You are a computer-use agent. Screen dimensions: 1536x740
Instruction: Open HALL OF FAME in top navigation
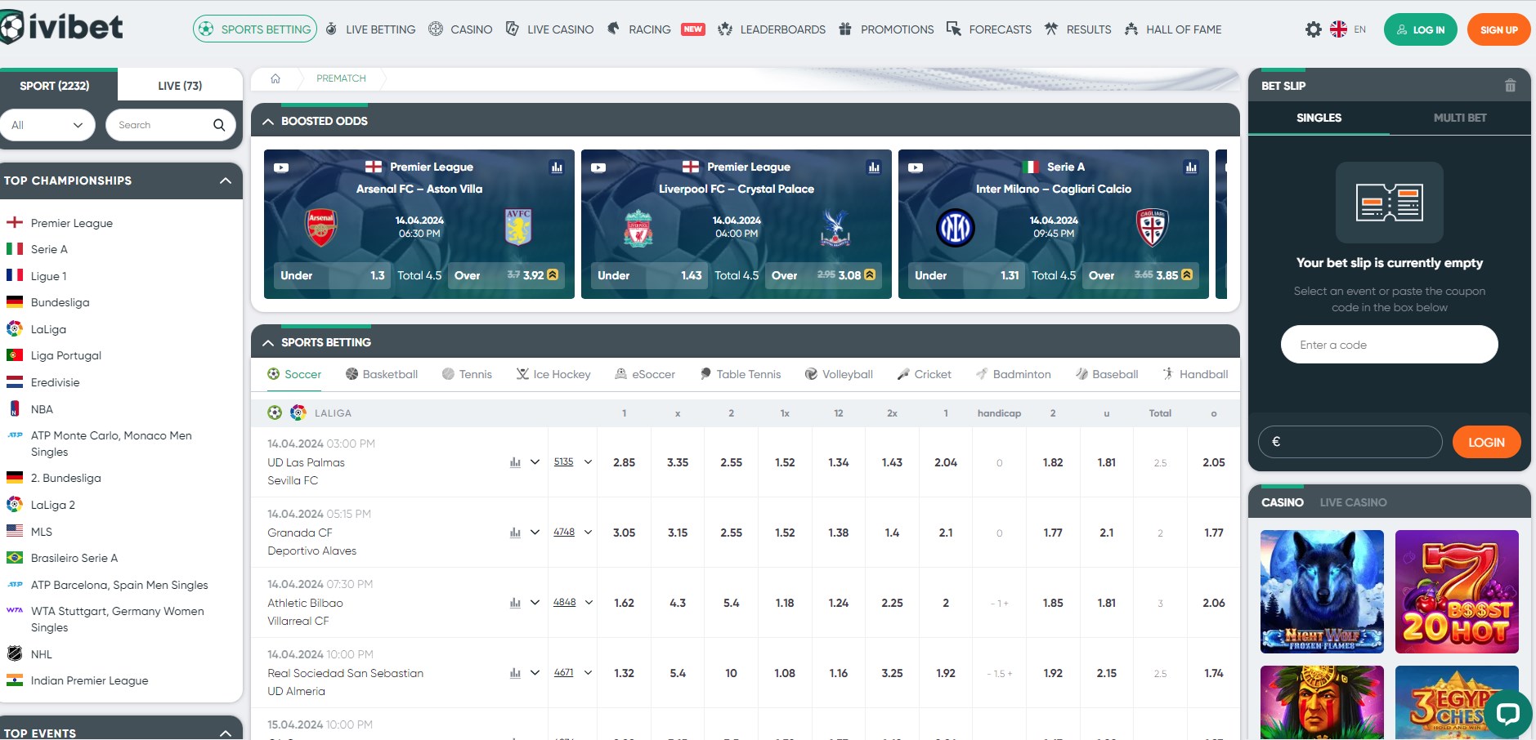click(1173, 29)
